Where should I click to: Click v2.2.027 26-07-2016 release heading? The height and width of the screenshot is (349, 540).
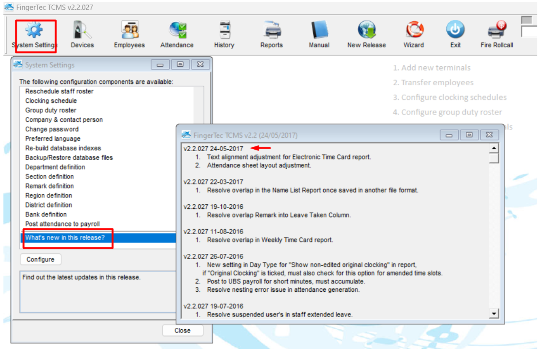coord(213,257)
